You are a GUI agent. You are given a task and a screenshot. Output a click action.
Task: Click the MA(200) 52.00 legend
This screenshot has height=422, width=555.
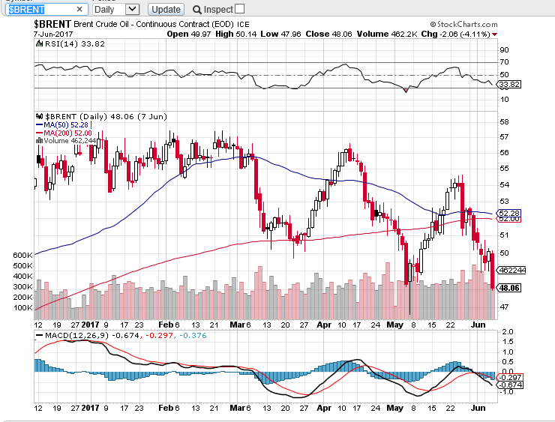64,133
